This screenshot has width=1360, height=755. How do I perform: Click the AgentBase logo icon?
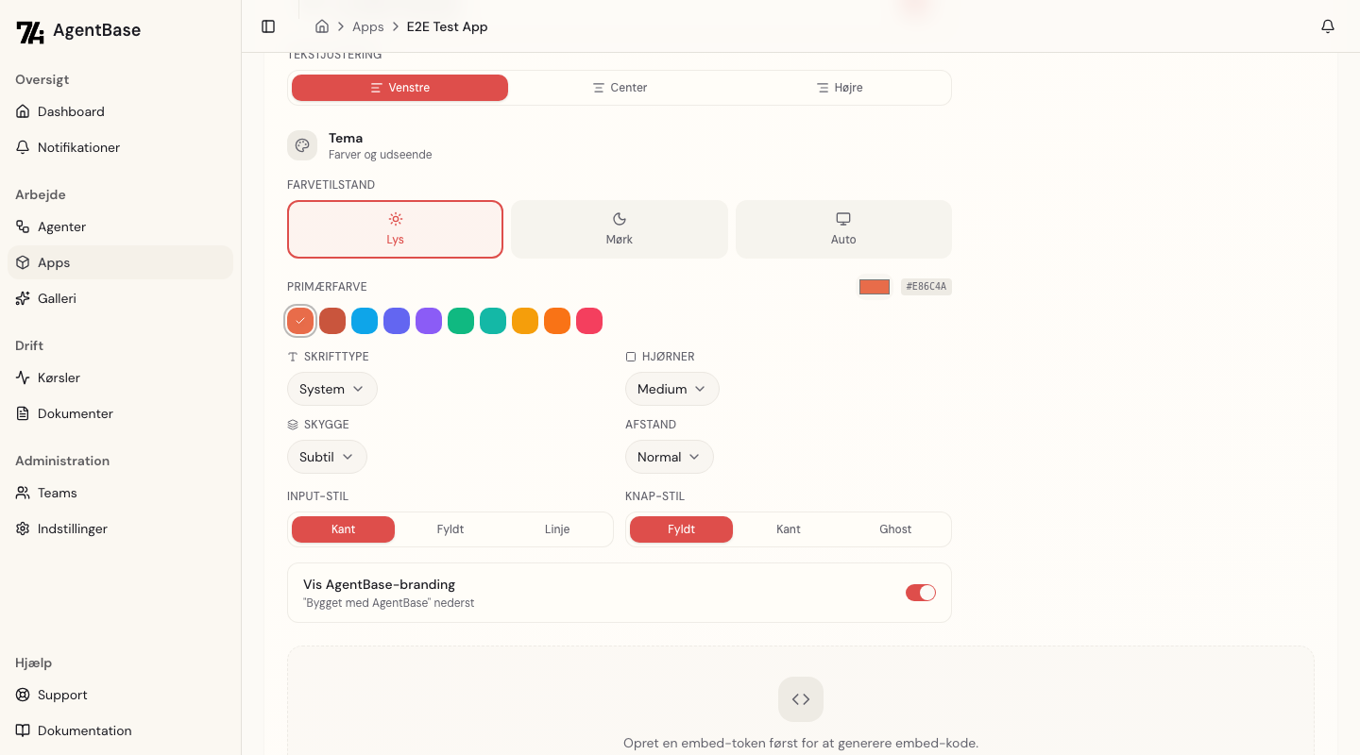[30, 31]
